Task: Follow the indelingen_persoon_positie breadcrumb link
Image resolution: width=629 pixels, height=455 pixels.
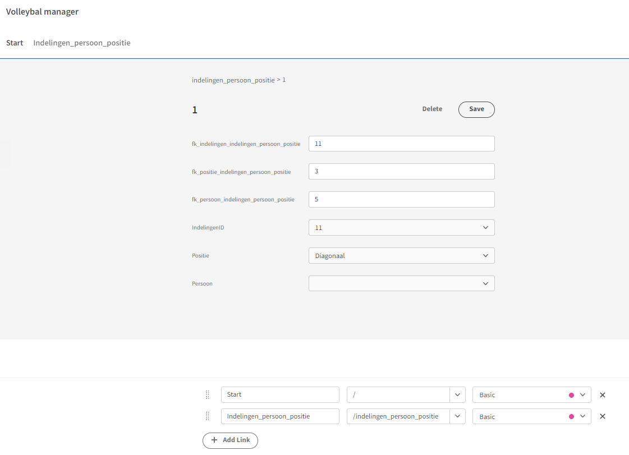Action: (x=233, y=80)
